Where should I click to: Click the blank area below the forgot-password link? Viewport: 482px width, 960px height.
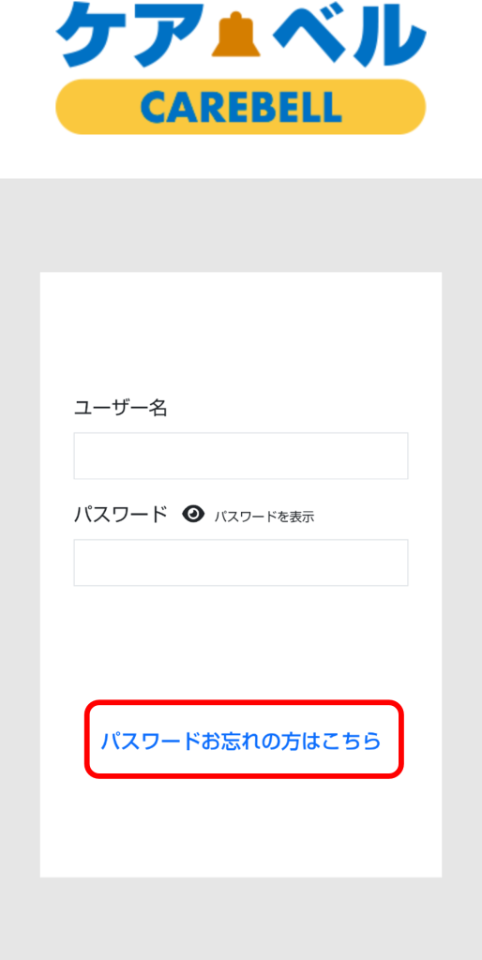[x=241, y=827]
